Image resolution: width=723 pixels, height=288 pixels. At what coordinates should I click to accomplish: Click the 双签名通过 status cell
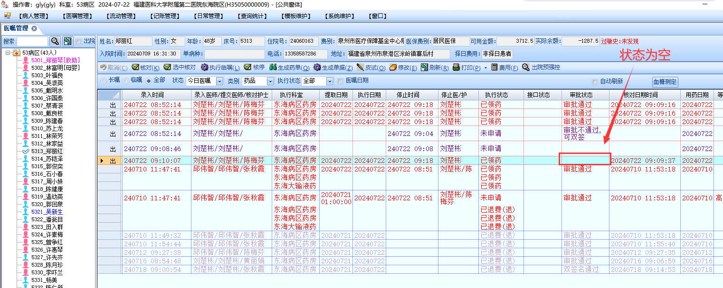(585, 270)
